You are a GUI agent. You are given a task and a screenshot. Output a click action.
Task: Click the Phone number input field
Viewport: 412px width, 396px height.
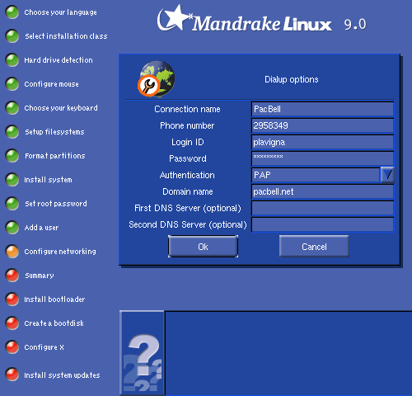(322, 125)
